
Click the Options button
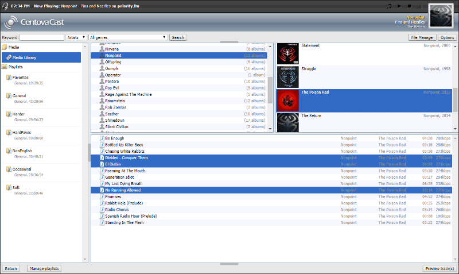(x=448, y=37)
